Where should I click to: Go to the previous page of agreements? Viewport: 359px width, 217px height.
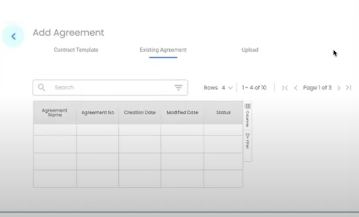[296, 88]
